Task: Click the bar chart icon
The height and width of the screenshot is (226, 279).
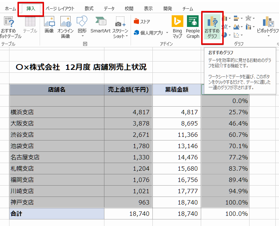Action: pyautogui.click(x=236, y=18)
